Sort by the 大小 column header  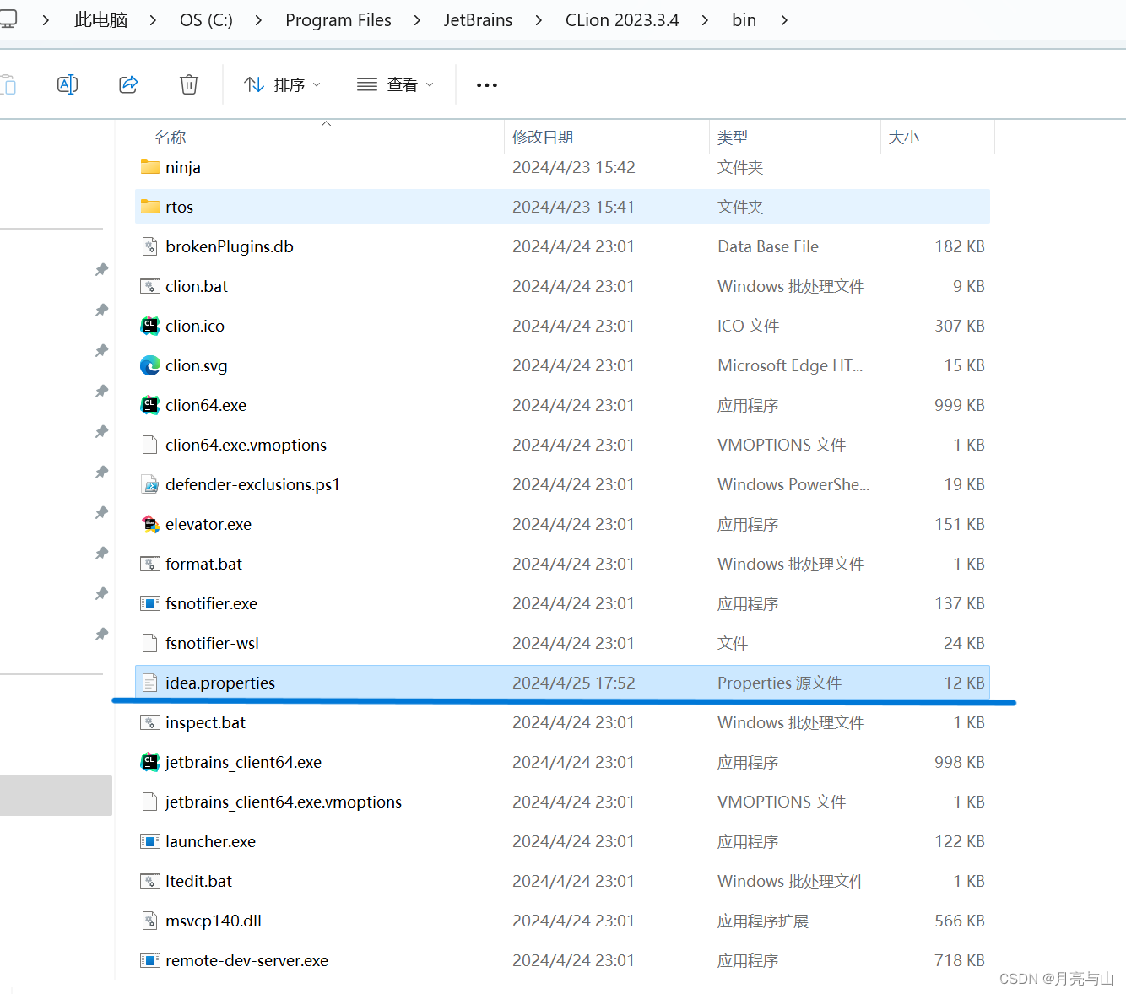click(x=904, y=138)
